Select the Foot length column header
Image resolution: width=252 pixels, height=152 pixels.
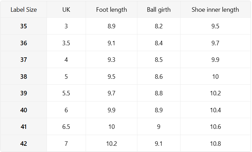pos(112,9)
